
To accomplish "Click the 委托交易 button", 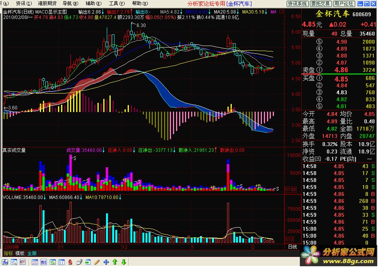I will click(320, 3).
